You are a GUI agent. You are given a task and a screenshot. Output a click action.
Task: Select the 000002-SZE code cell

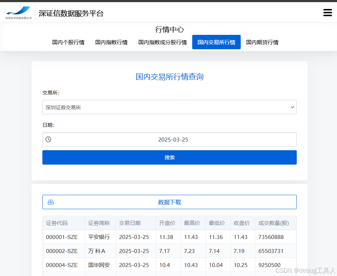click(64, 251)
